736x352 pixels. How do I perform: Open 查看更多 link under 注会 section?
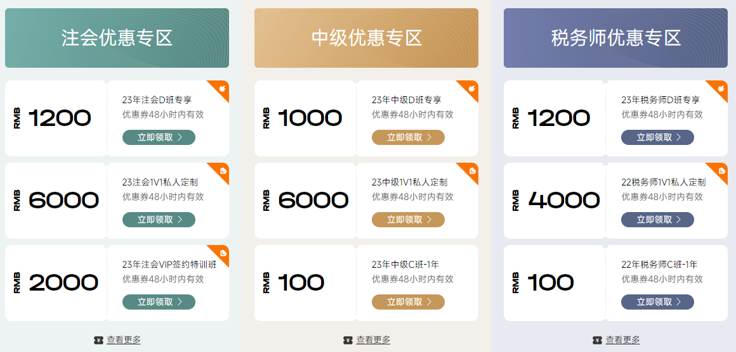point(124,340)
